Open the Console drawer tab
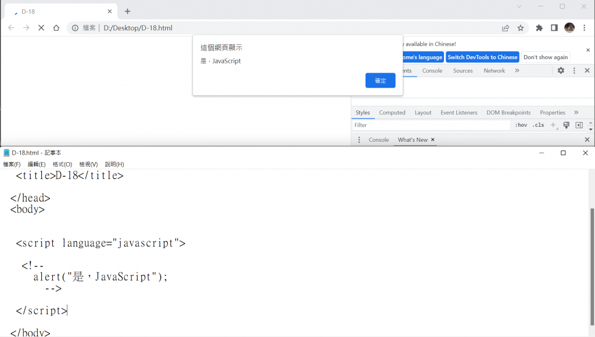Image resolution: width=595 pixels, height=337 pixels. point(379,139)
